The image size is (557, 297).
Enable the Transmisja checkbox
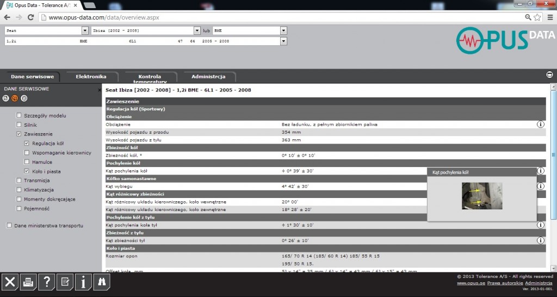[19, 180]
